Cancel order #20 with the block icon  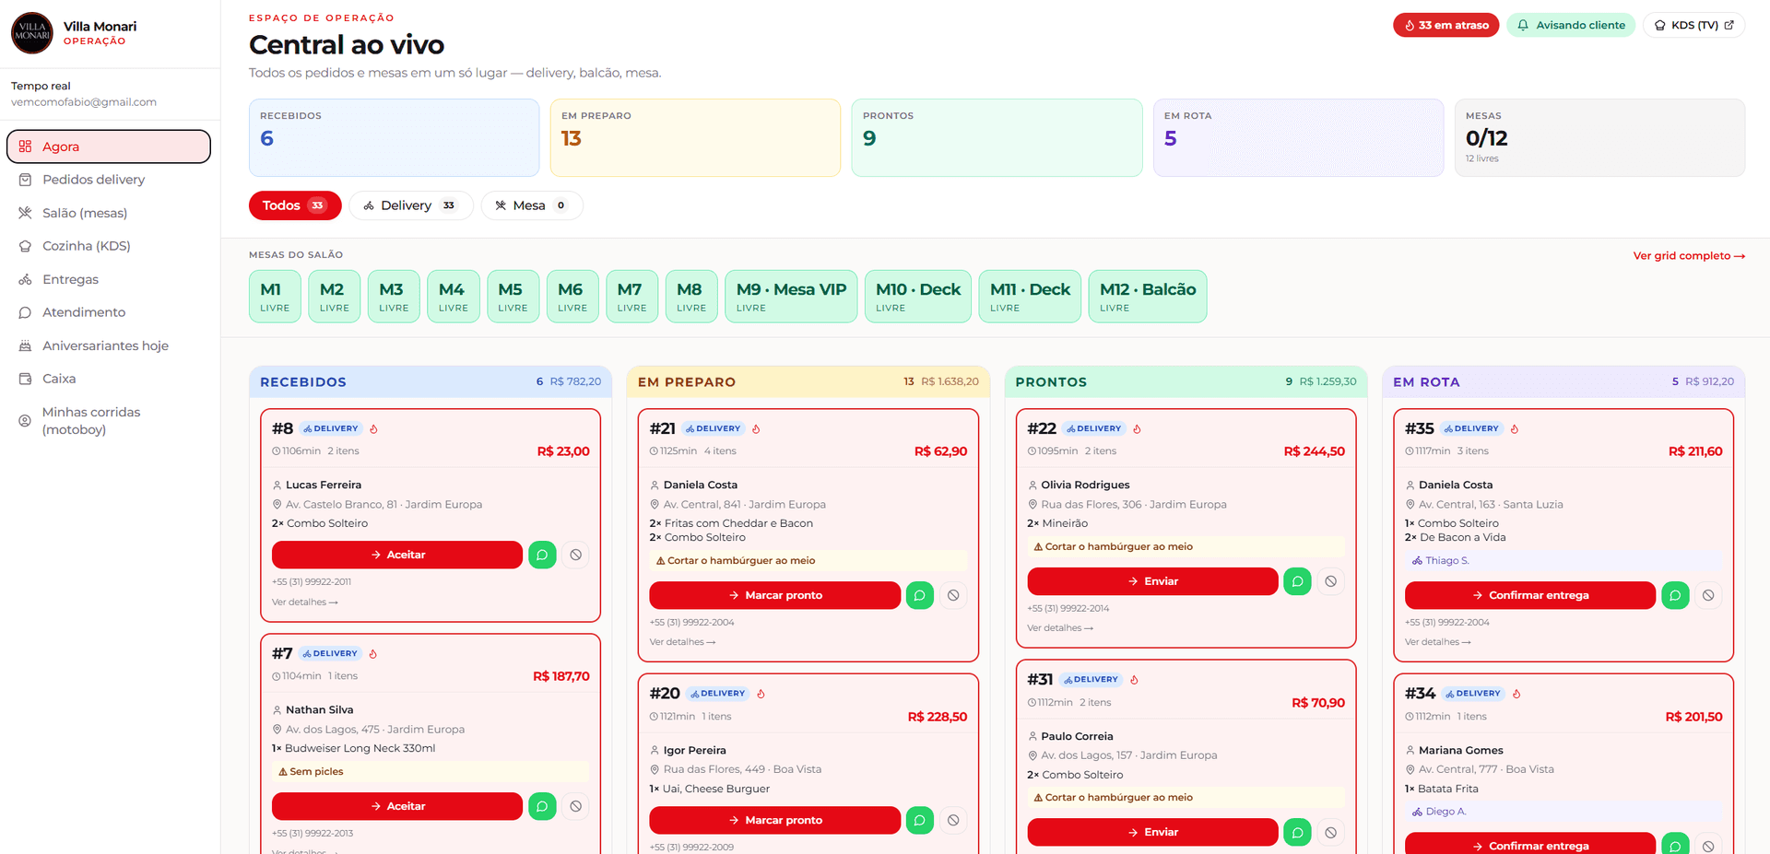(953, 820)
